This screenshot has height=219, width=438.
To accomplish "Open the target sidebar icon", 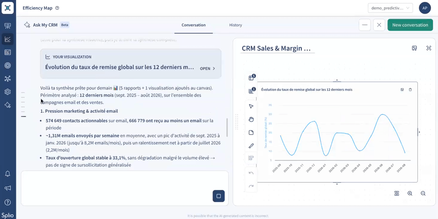I will pos(8,66).
